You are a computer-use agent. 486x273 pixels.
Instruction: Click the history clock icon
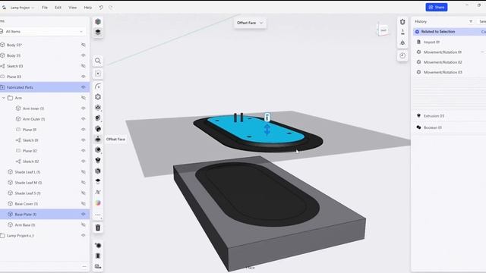tap(402, 55)
